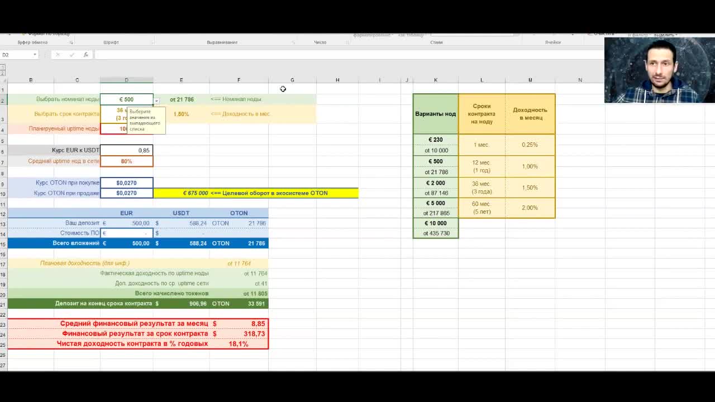Click label 'Планируемый uptime ноды'
The height and width of the screenshot is (402, 715).
click(x=64, y=128)
